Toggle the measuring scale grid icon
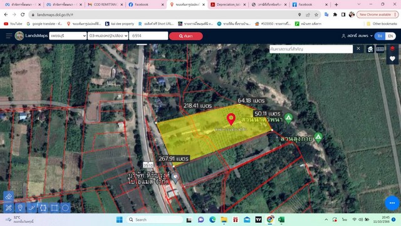 380,49
